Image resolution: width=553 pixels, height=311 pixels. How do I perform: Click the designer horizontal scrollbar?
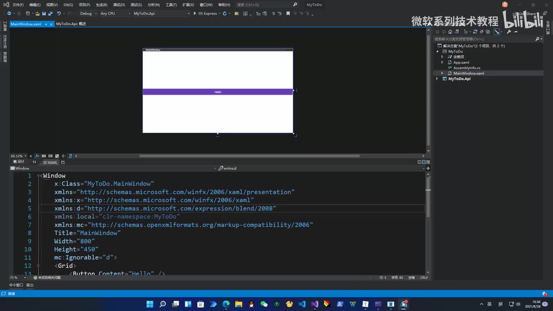tap(249, 156)
